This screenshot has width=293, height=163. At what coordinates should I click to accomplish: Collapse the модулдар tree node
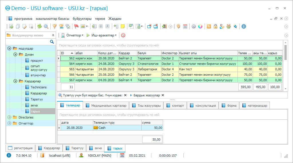click(x=9, y=48)
